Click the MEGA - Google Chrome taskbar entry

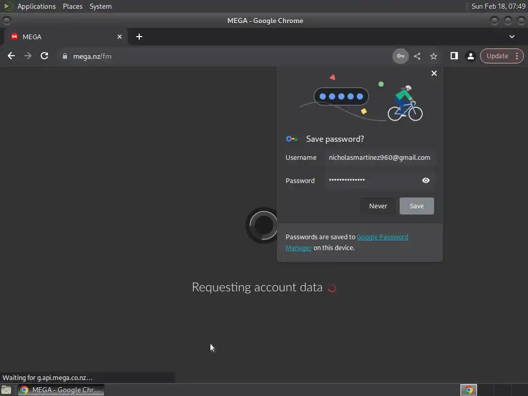(61, 390)
